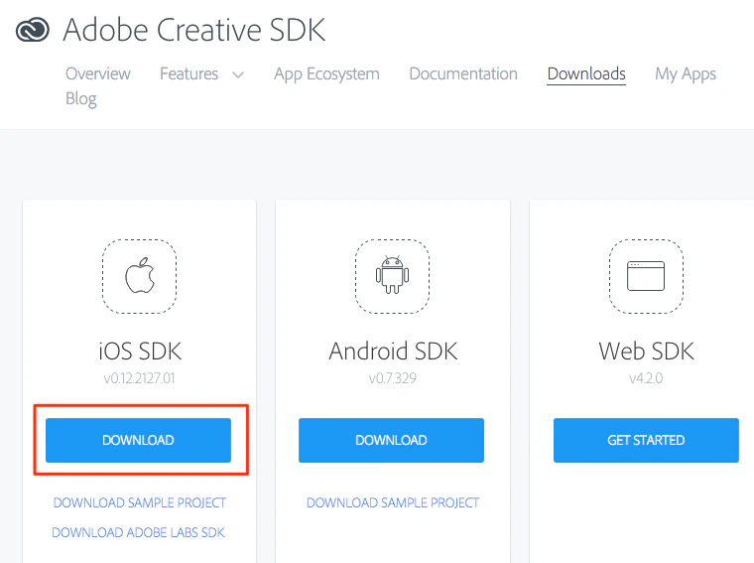This screenshot has width=754, height=563.
Task: Click the Web SDK heading
Action: [646, 351]
